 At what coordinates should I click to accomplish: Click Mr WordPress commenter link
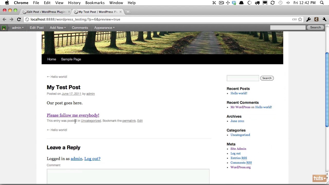tap(240, 107)
